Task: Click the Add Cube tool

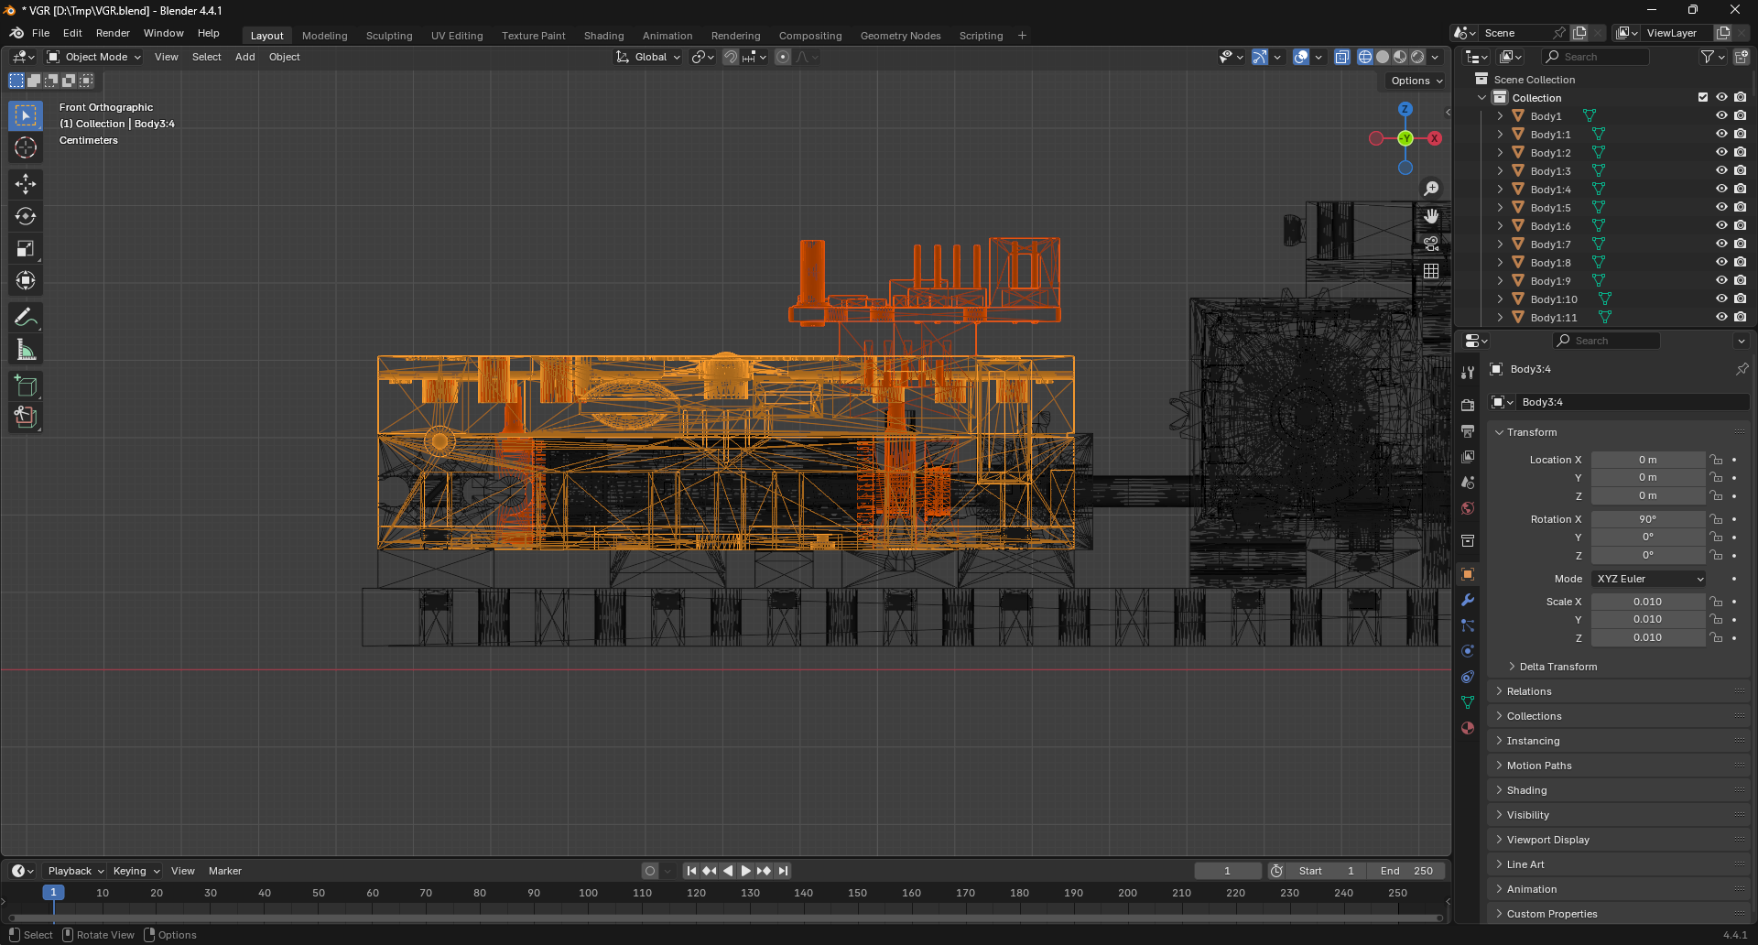Action: [26, 386]
